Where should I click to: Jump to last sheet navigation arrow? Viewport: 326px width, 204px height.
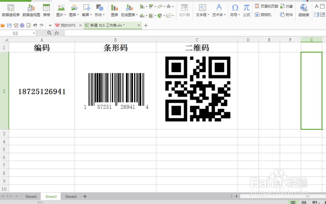point(17,196)
